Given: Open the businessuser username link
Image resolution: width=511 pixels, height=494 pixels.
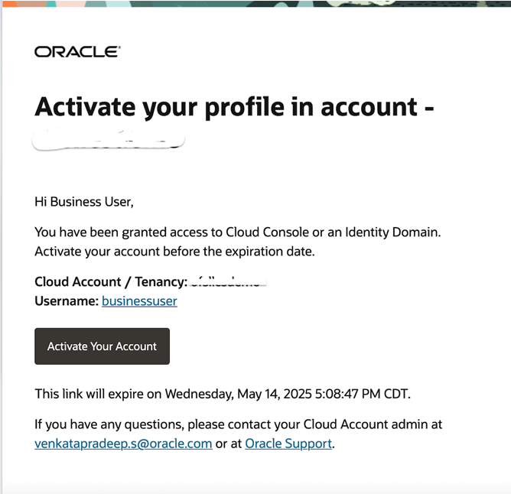Looking at the screenshot, I should click(x=139, y=301).
